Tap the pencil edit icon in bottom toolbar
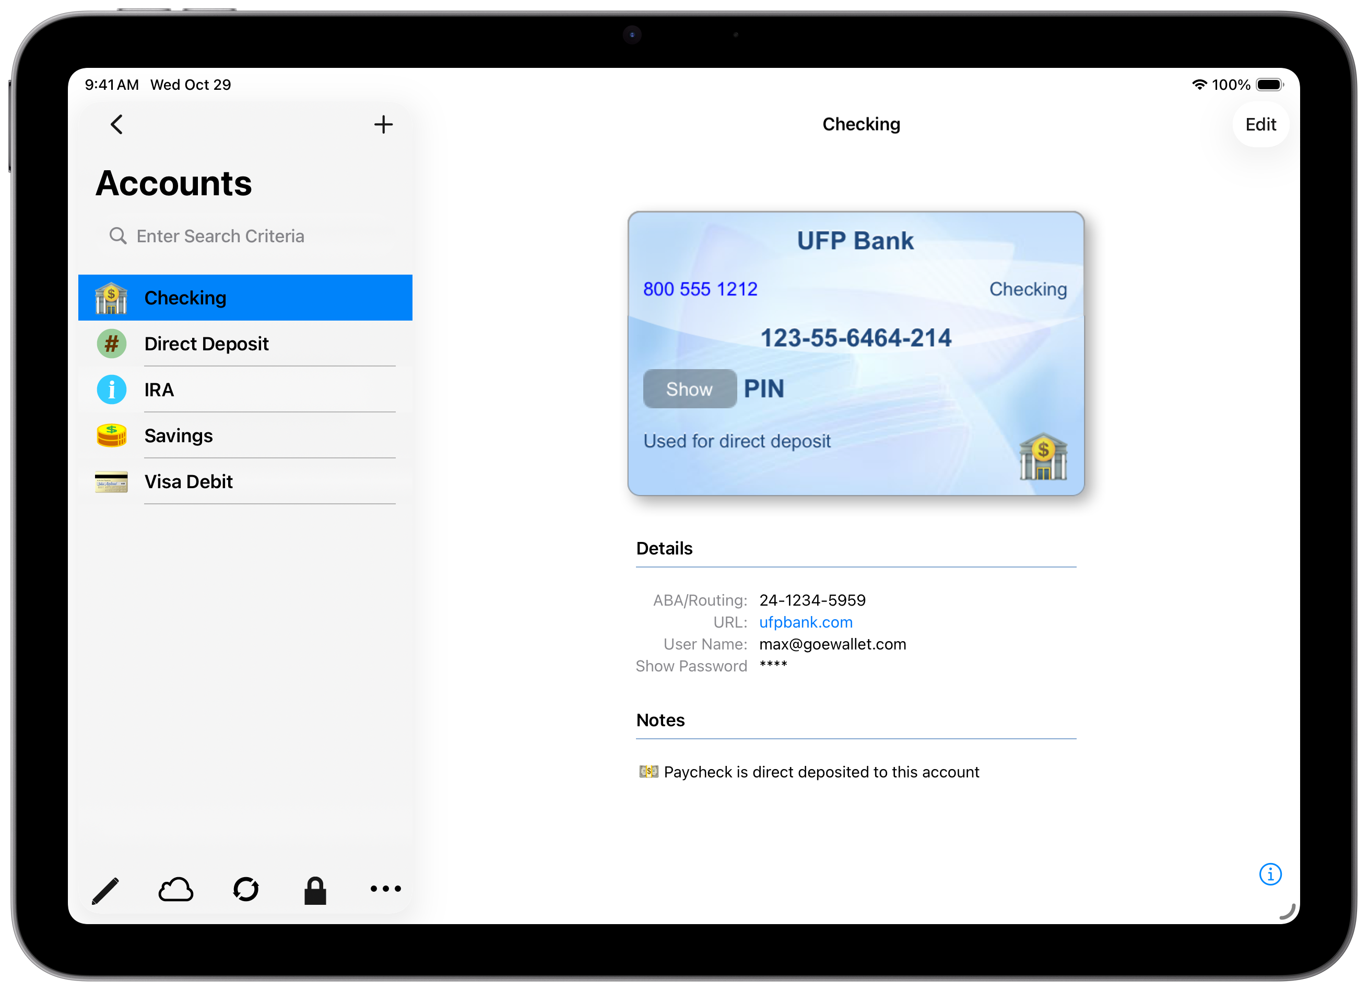Image resolution: width=1368 pixels, height=992 pixels. pyautogui.click(x=105, y=891)
